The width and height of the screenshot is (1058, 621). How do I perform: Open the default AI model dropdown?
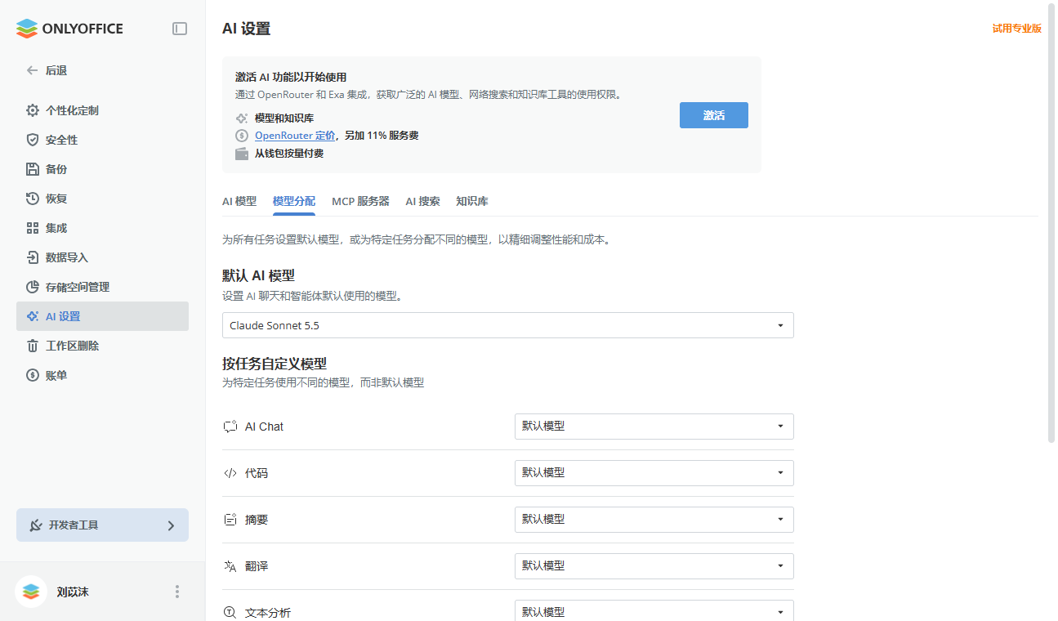[x=508, y=325]
